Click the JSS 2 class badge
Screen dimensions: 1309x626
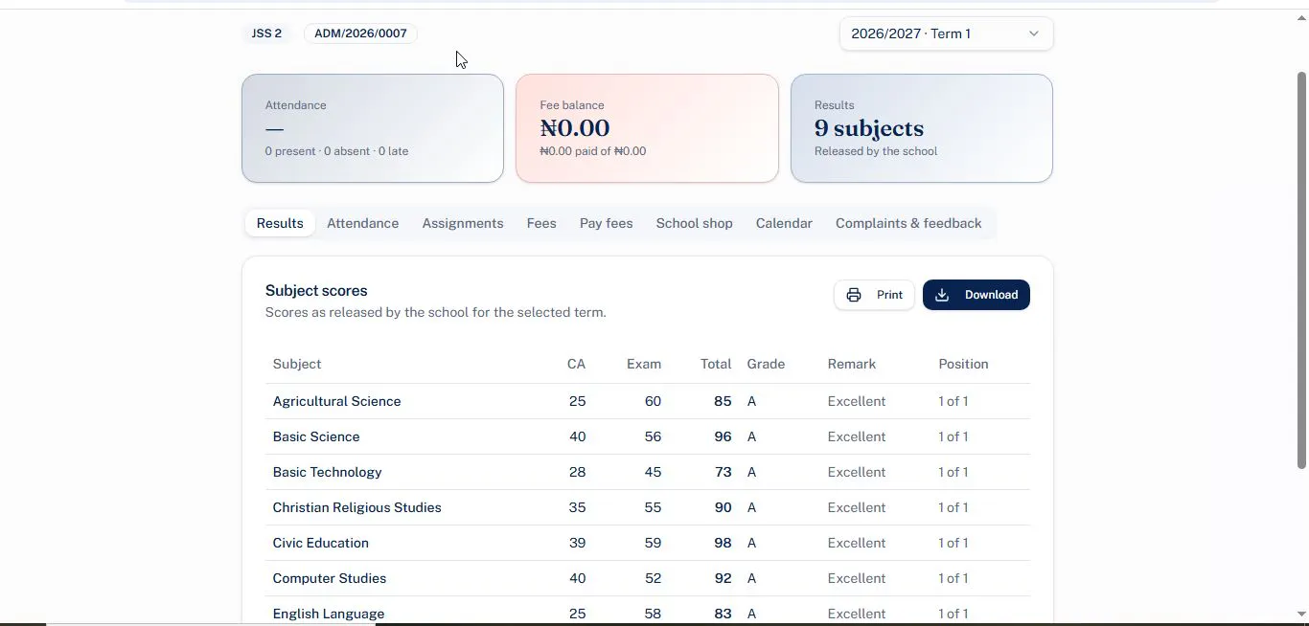pyautogui.click(x=266, y=34)
